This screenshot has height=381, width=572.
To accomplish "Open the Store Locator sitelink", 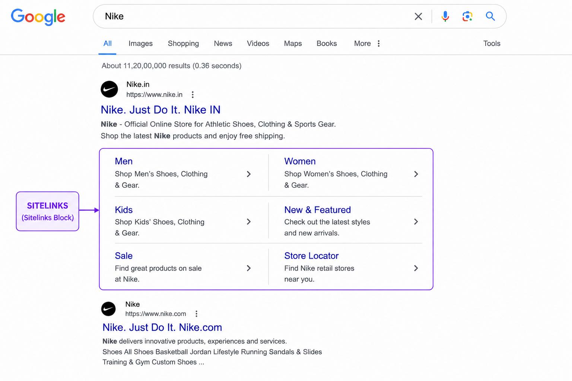I will point(311,256).
